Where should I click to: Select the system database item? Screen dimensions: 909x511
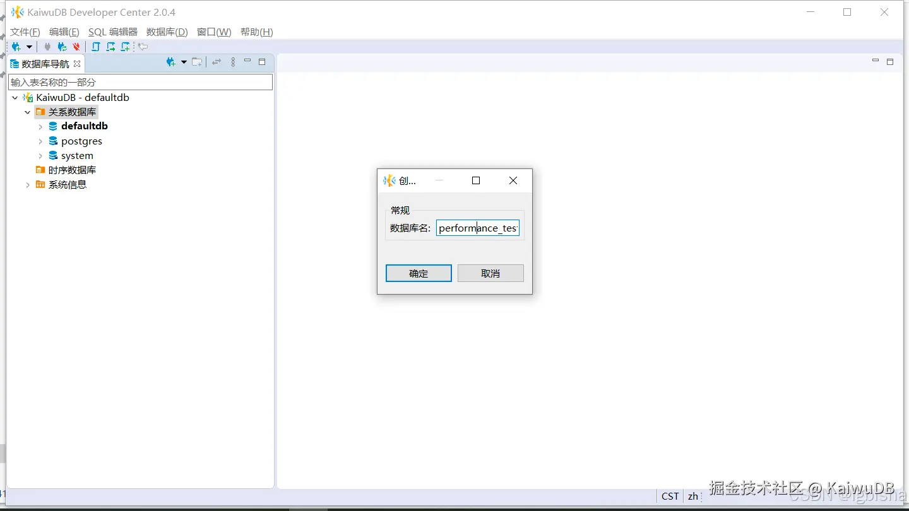click(77, 156)
